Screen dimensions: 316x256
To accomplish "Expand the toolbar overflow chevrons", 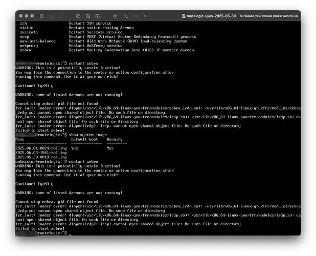I will [145, 16].
